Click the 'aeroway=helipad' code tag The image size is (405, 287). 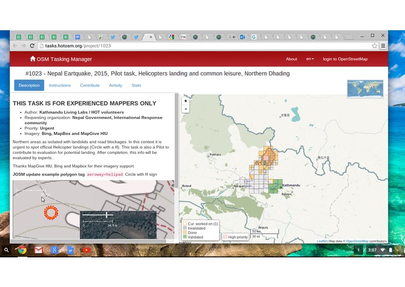[105, 174]
